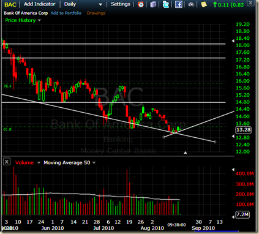259x234 pixels.
Task: Click the 61.8 retracement label
Action: click(7, 129)
